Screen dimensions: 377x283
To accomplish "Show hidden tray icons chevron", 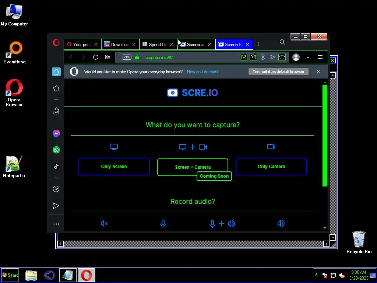I will tap(316, 275).
